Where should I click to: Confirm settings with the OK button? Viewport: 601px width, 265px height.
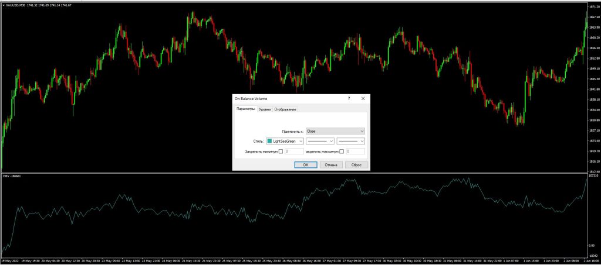coord(305,165)
